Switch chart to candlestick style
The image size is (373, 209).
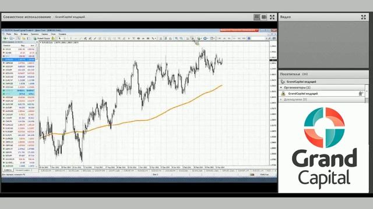click(166, 38)
